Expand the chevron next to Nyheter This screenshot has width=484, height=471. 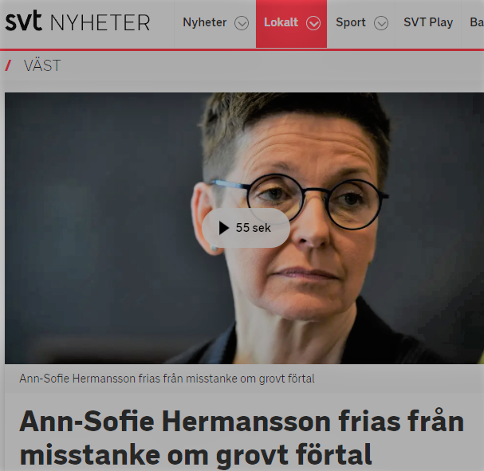click(x=242, y=23)
